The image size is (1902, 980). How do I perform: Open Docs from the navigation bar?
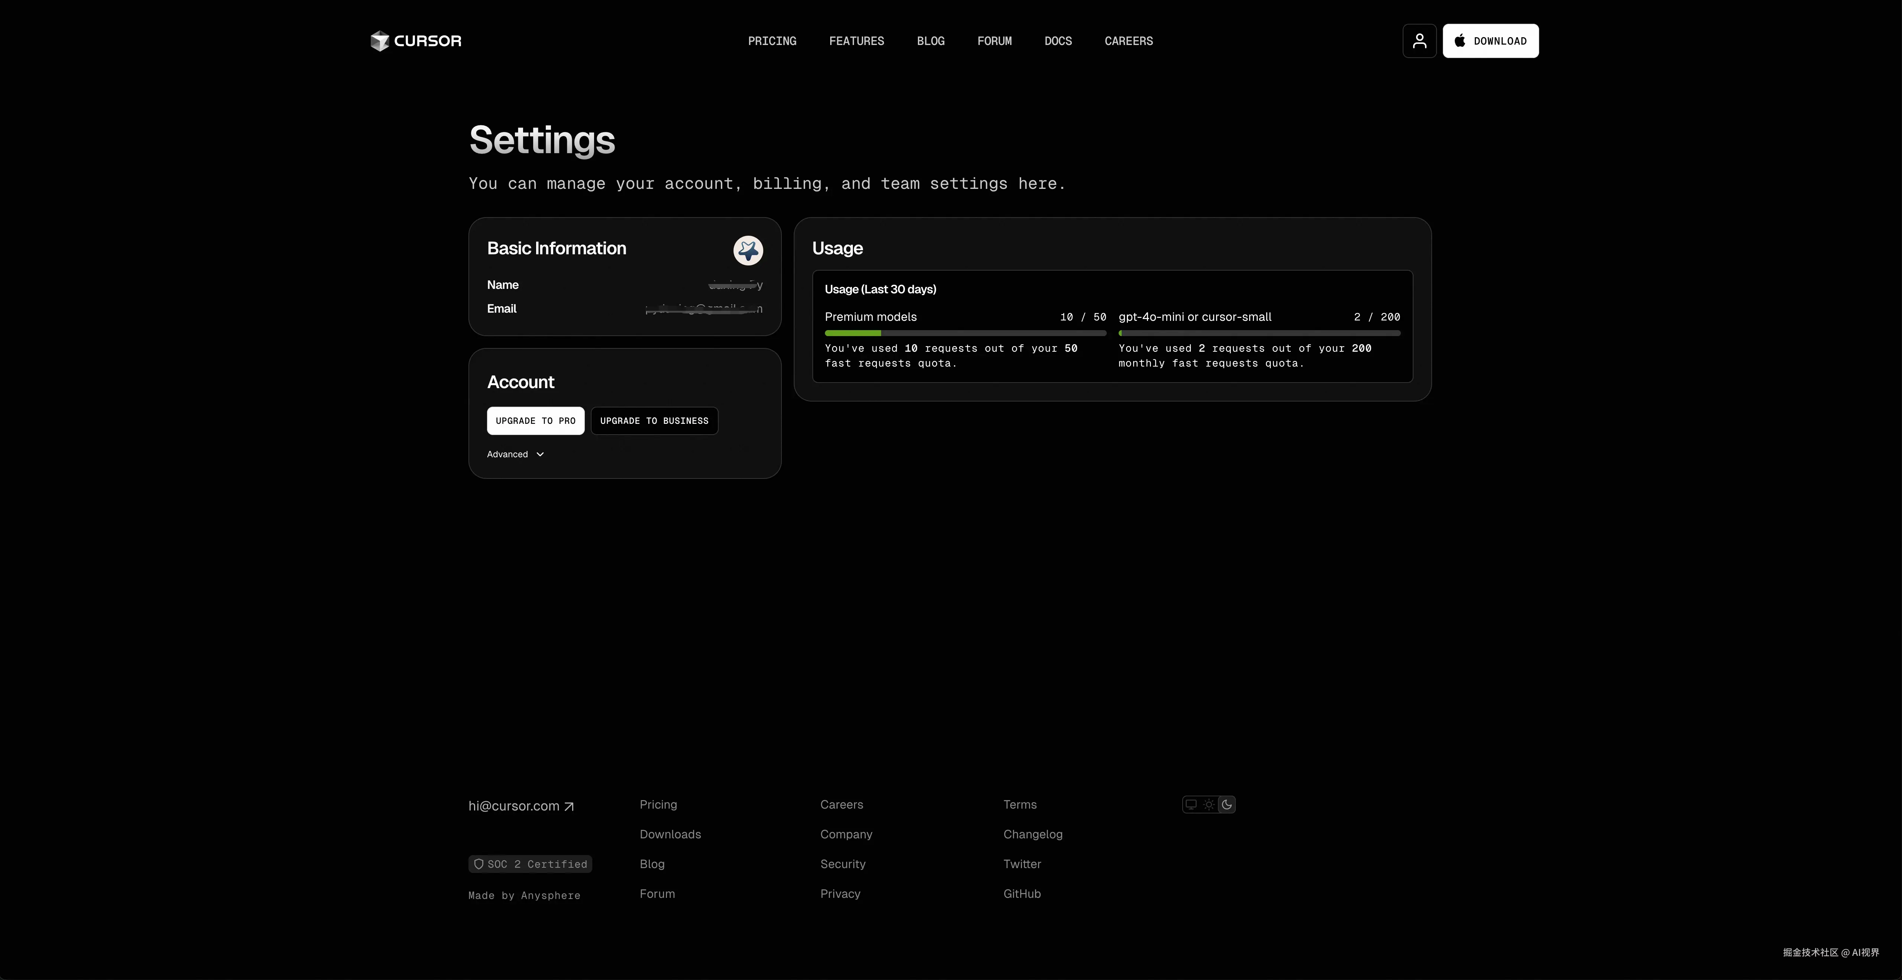(1057, 41)
